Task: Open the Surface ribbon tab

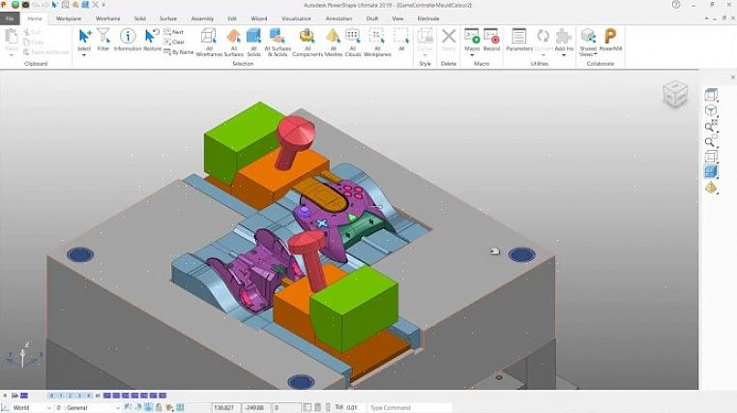Action: (x=168, y=18)
